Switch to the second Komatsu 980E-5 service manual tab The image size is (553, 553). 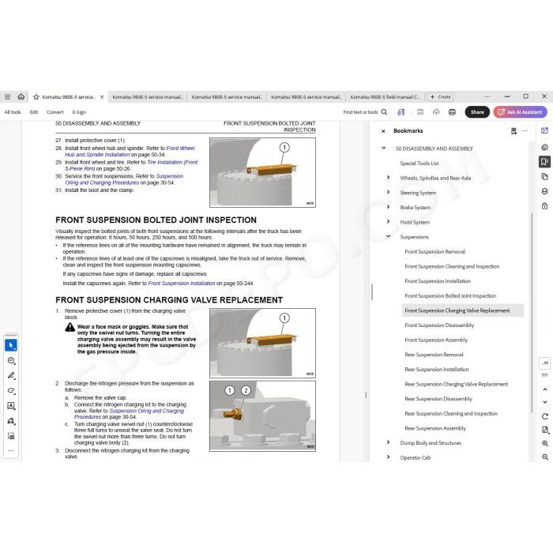click(148, 97)
